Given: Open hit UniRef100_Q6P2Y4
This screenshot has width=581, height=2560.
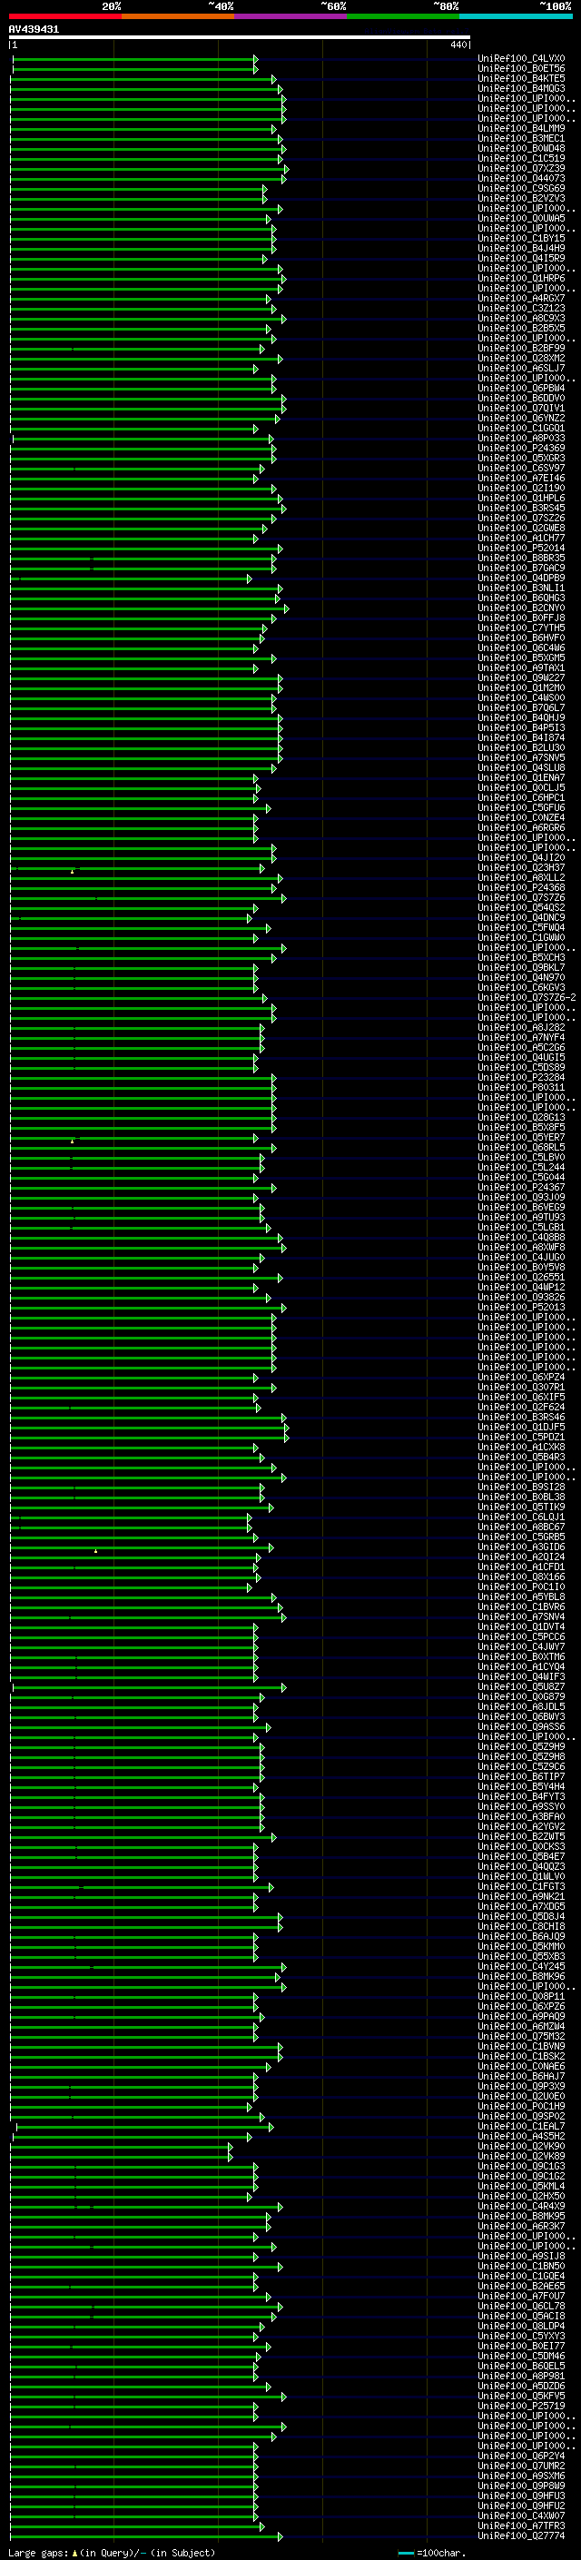Looking at the screenshot, I should (x=521, y=2456).
